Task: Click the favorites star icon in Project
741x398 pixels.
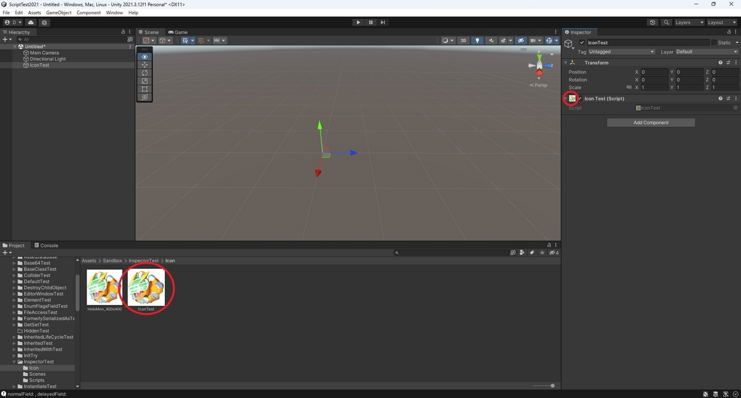Action: pyautogui.click(x=542, y=252)
